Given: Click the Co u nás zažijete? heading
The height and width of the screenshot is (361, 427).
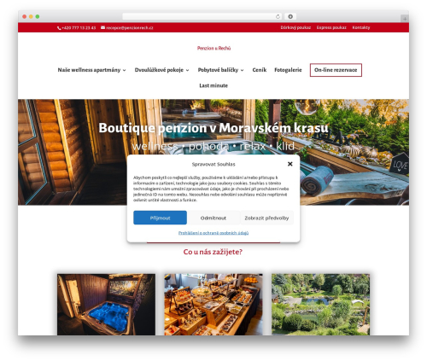Looking at the screenshot, I should click(213, 252).
